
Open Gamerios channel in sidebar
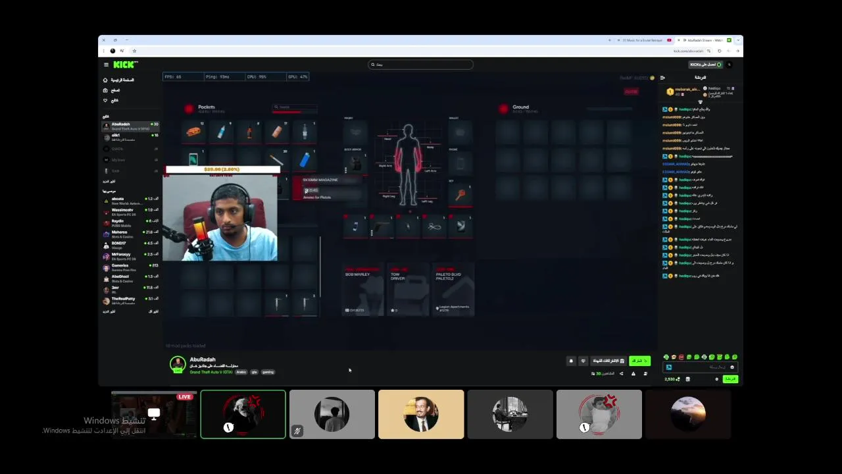tap(131, 267)
